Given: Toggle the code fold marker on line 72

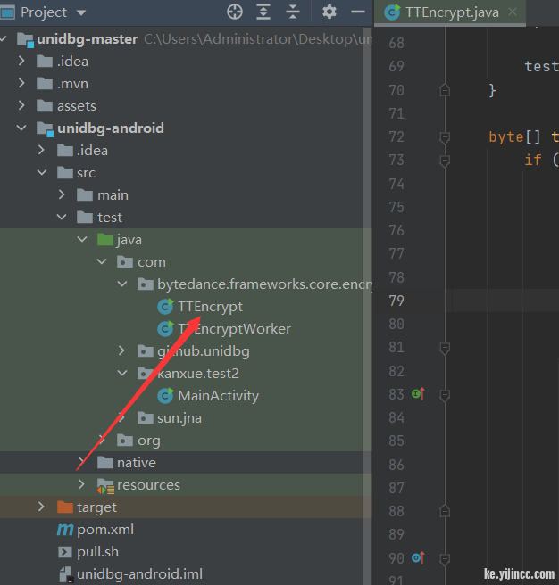Looking at the screenshot, I should (x=445, y=137).
